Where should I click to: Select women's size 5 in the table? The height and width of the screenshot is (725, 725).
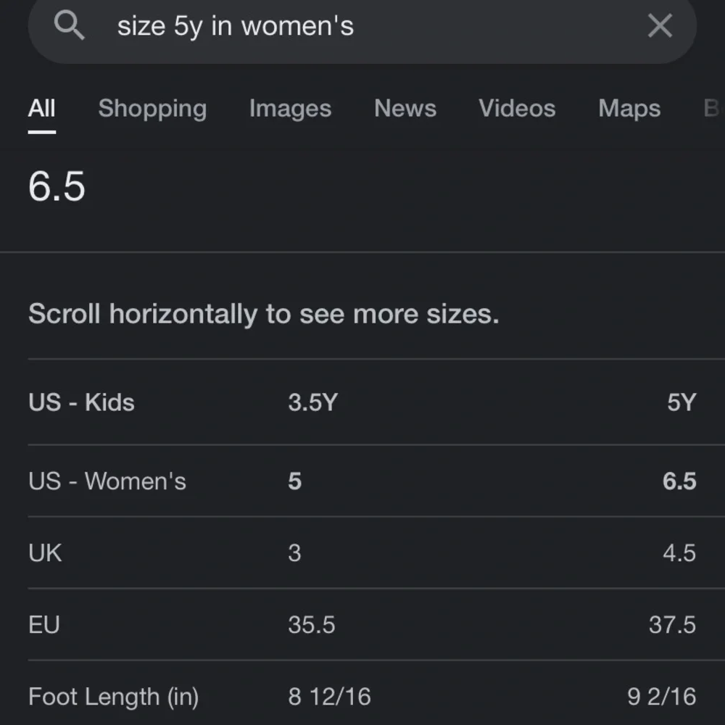tap(295, 481)
